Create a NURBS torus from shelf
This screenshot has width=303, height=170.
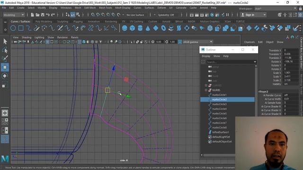click(163, 28)
